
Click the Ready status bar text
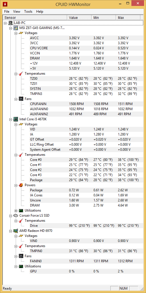(x=7, y=288)
